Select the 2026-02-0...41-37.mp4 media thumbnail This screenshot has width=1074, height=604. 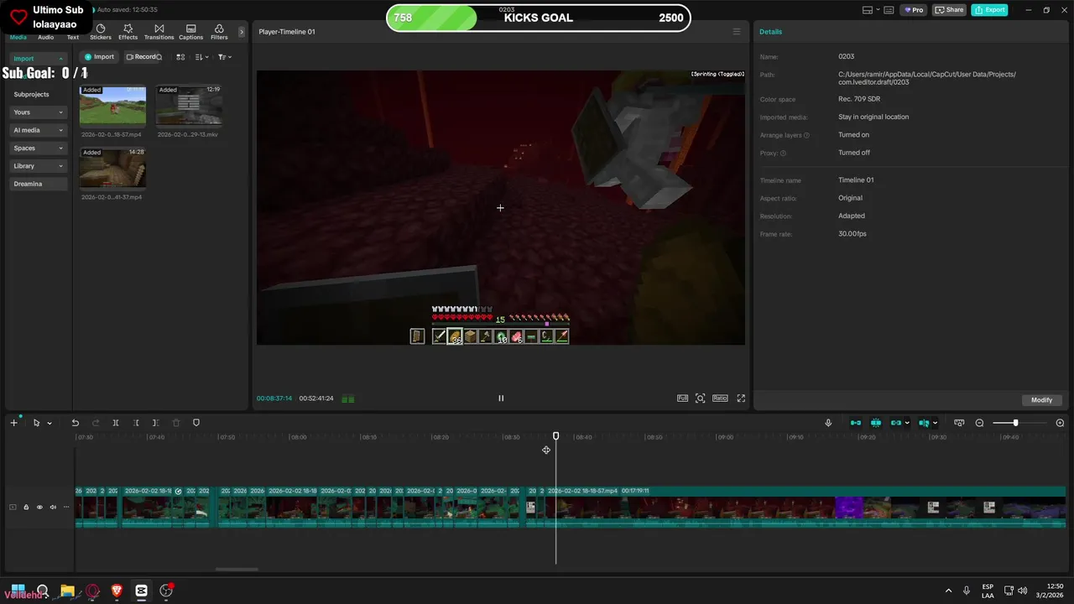click(112, 168)
